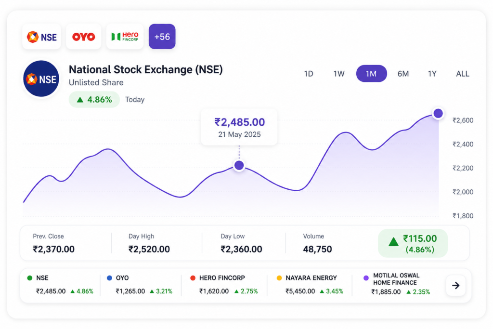Image resolution: width=493 pixels, height=329 pixels.
Task: Click the blue dot beside OYO ticker
Action: click(109, 278)
